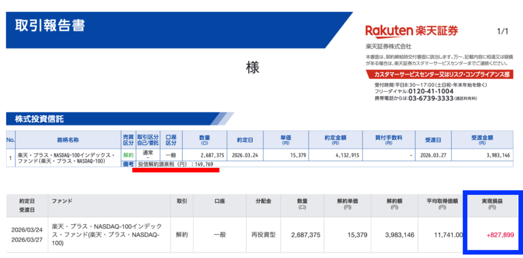
Task: Click the free dial number 0120-41-1004
Action: (431, 91)
